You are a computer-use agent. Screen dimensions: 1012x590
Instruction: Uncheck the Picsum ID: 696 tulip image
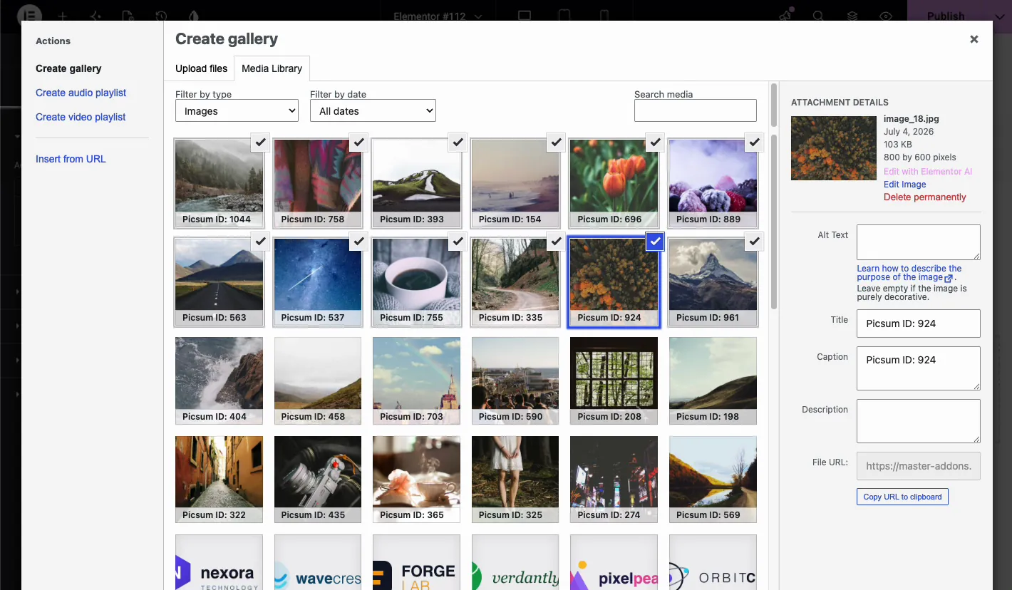point(656,143)
